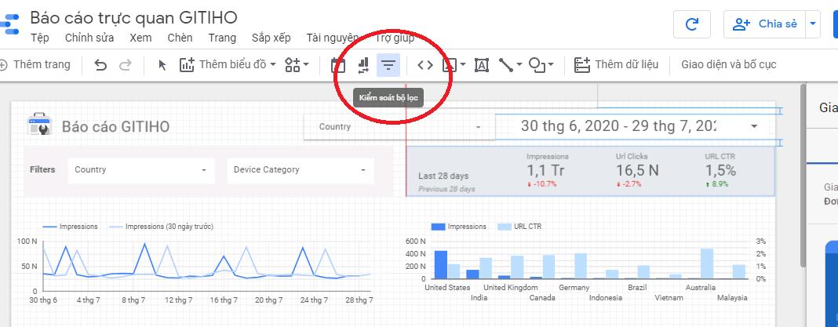Click the Chia sẻ button
The width and height of the screenshot is (838, 327).
pos(765,24)
